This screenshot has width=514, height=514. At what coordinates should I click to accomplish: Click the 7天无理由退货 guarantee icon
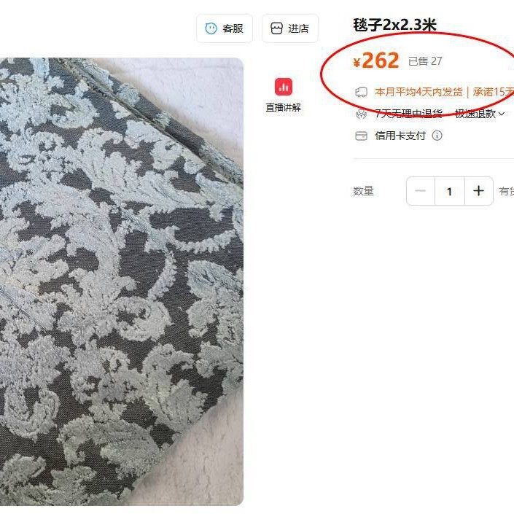point(361,114)
